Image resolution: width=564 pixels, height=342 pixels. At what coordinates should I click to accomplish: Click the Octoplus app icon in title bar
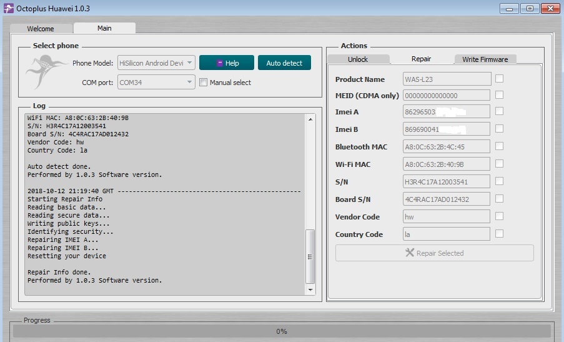[8, 8]
